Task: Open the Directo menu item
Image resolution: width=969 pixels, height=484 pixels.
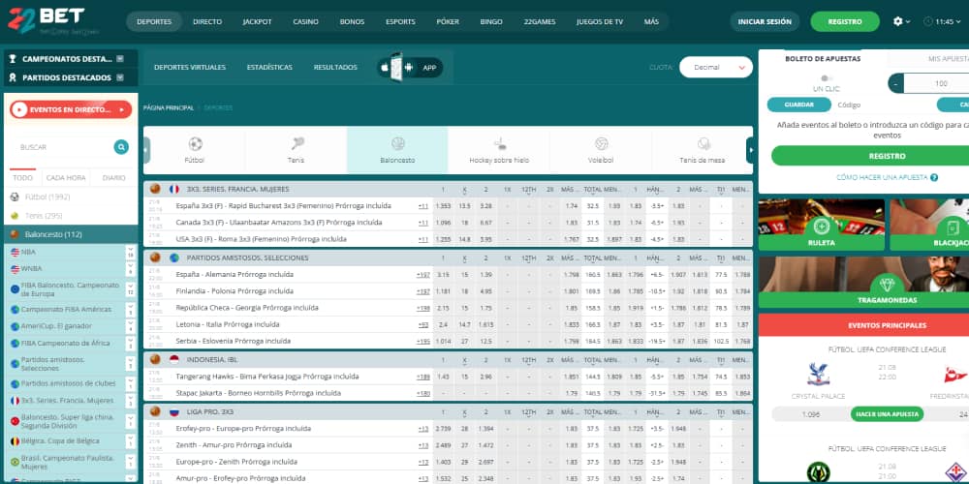Action: point(207,21)
